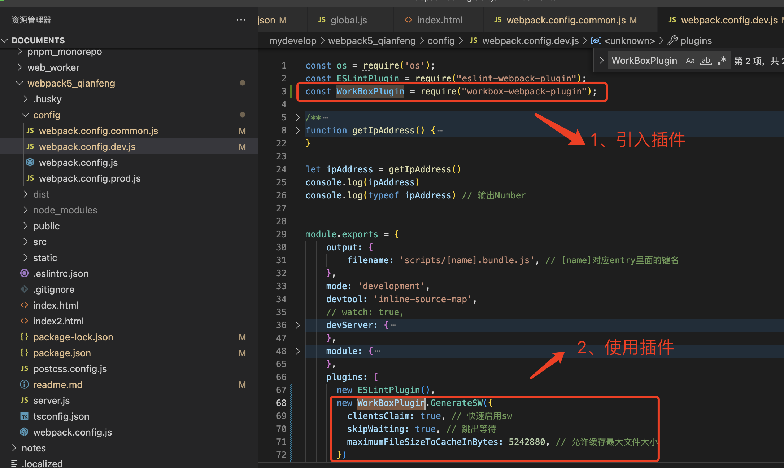
Task: Toggle Use Regular Expression option
Action: [x=722, y=61]
